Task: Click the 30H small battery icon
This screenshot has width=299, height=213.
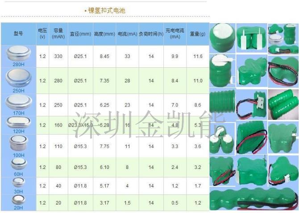Action: click(x=18, y=183)
